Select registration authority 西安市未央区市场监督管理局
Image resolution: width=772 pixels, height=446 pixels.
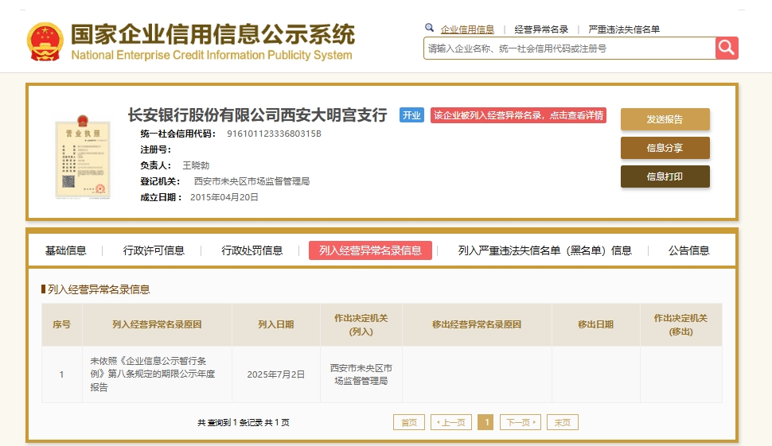pos(251,181)
